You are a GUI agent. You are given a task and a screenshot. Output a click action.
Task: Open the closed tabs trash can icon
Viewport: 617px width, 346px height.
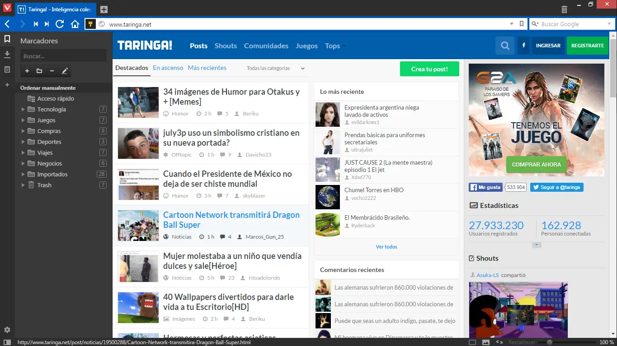click(564, 9)
